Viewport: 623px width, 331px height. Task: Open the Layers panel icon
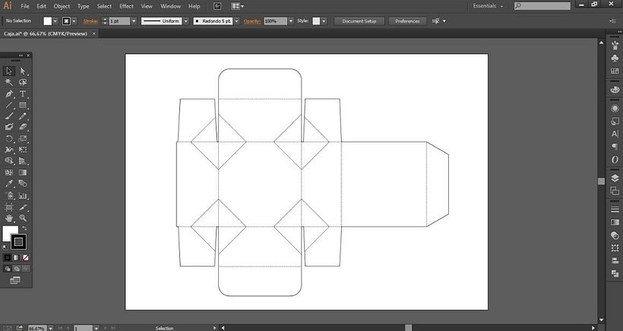click(614, 177)
